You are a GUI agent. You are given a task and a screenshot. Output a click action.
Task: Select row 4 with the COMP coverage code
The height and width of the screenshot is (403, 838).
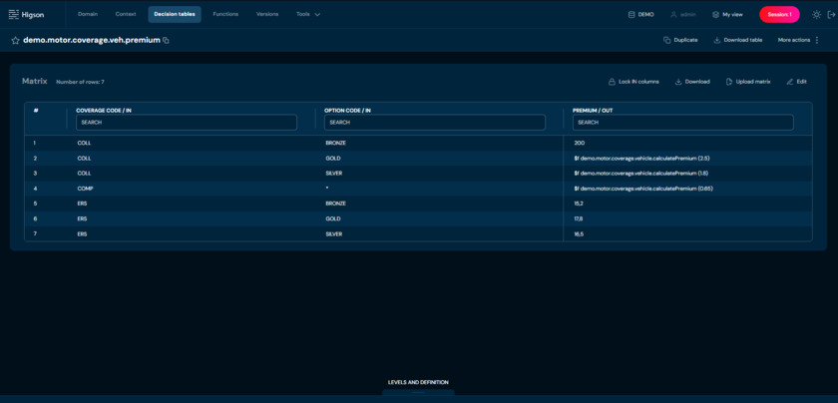pos(85,189)
